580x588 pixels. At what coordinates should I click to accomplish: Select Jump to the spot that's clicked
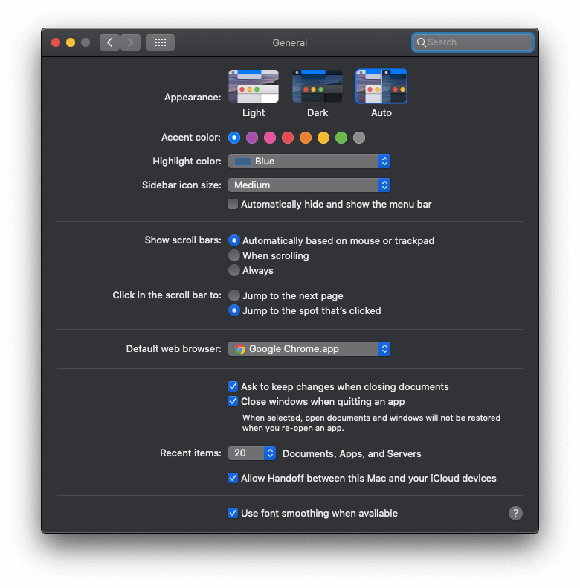pyautogui.click(x=234, y=310)
